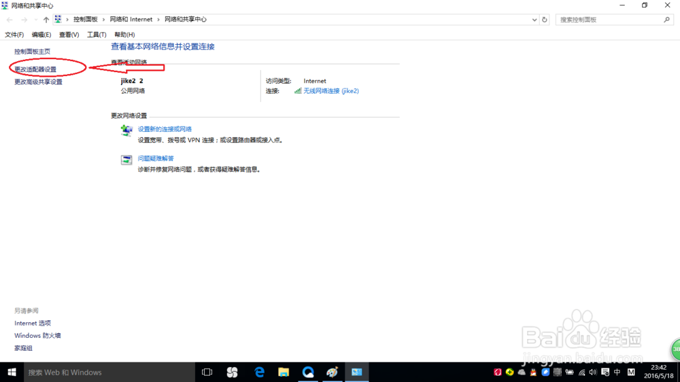This screenshot has height=382, width=680.
Task: Click the wireless signal bars icon
Action: click(x=298, y=90)
